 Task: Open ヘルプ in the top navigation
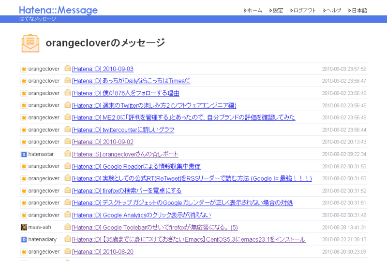click(x=332, y=10)
